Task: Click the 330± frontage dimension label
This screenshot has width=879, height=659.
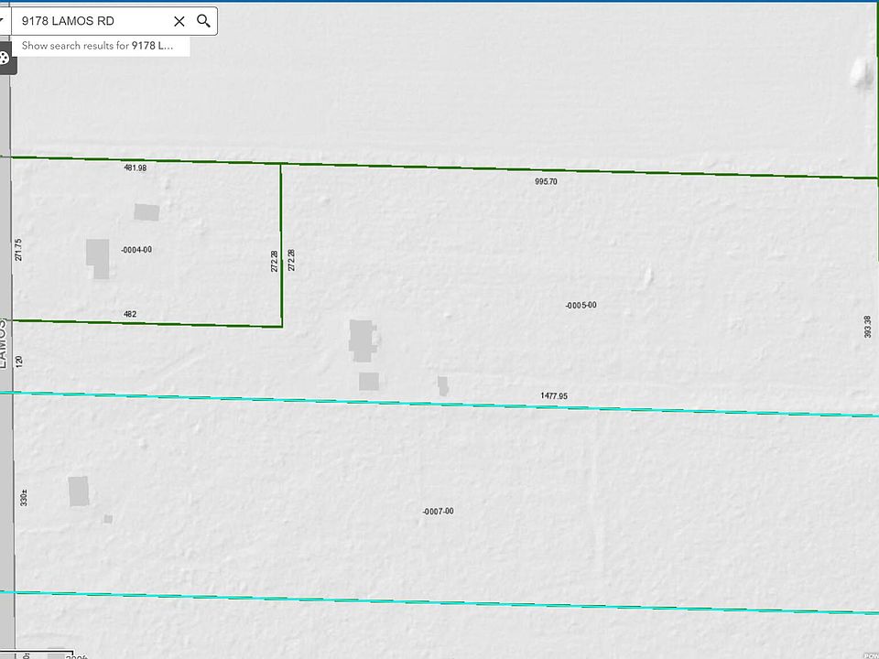Action: [25, 497]
